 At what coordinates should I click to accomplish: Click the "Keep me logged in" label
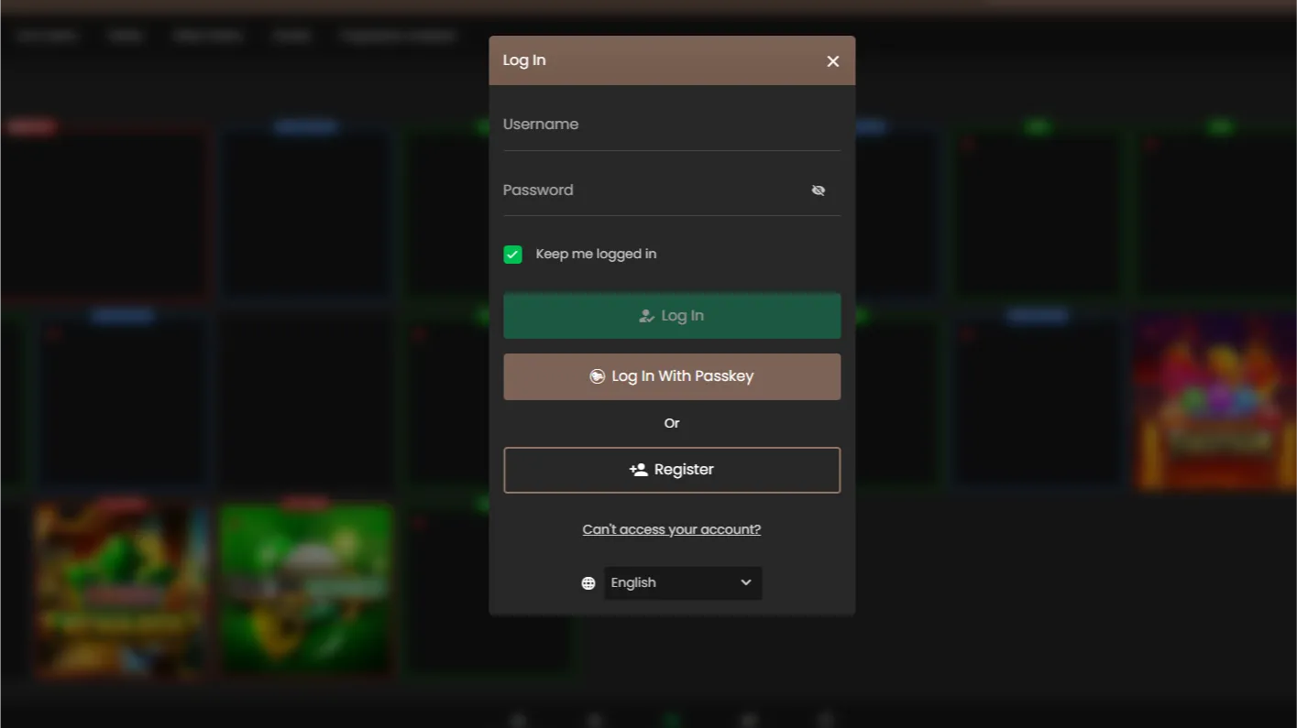pos(596,255)
